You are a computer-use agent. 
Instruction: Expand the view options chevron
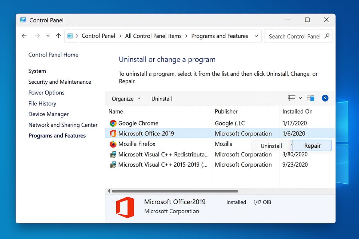pyautogui.click(x=300, y=98)
